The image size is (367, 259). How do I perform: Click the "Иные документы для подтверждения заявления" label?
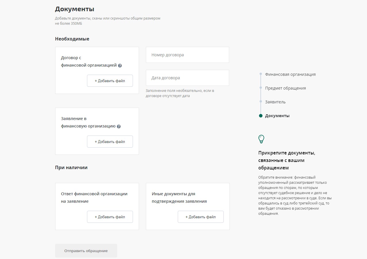[179, 198]
